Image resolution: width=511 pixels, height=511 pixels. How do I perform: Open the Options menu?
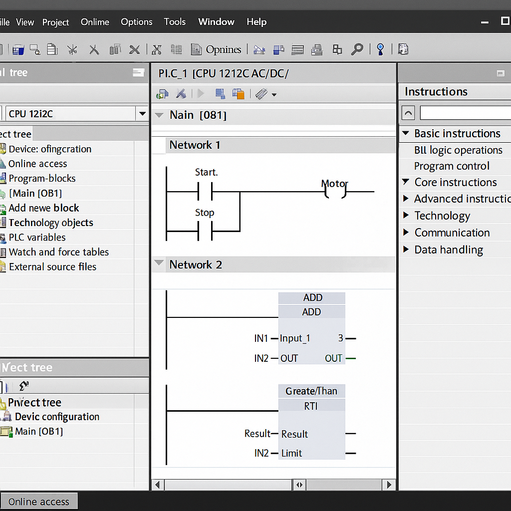coord(136,22)
